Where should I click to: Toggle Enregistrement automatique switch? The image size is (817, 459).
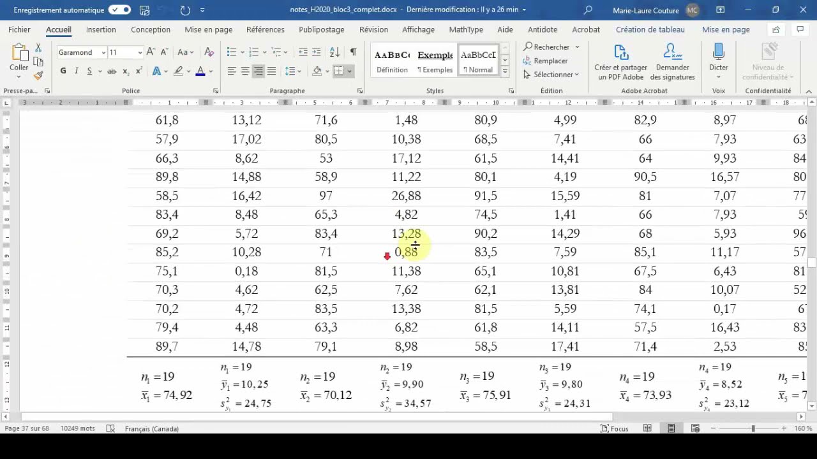(x=119, y=10)
